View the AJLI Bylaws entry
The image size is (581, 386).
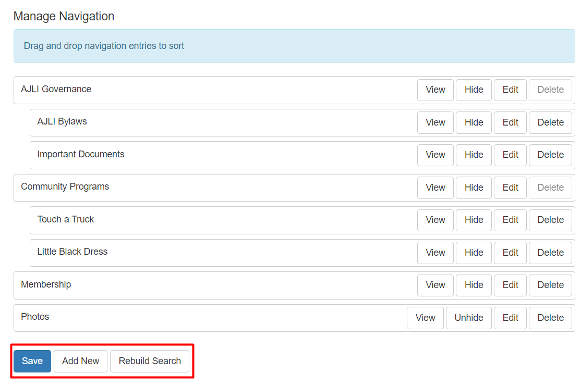tap(435, 122)
